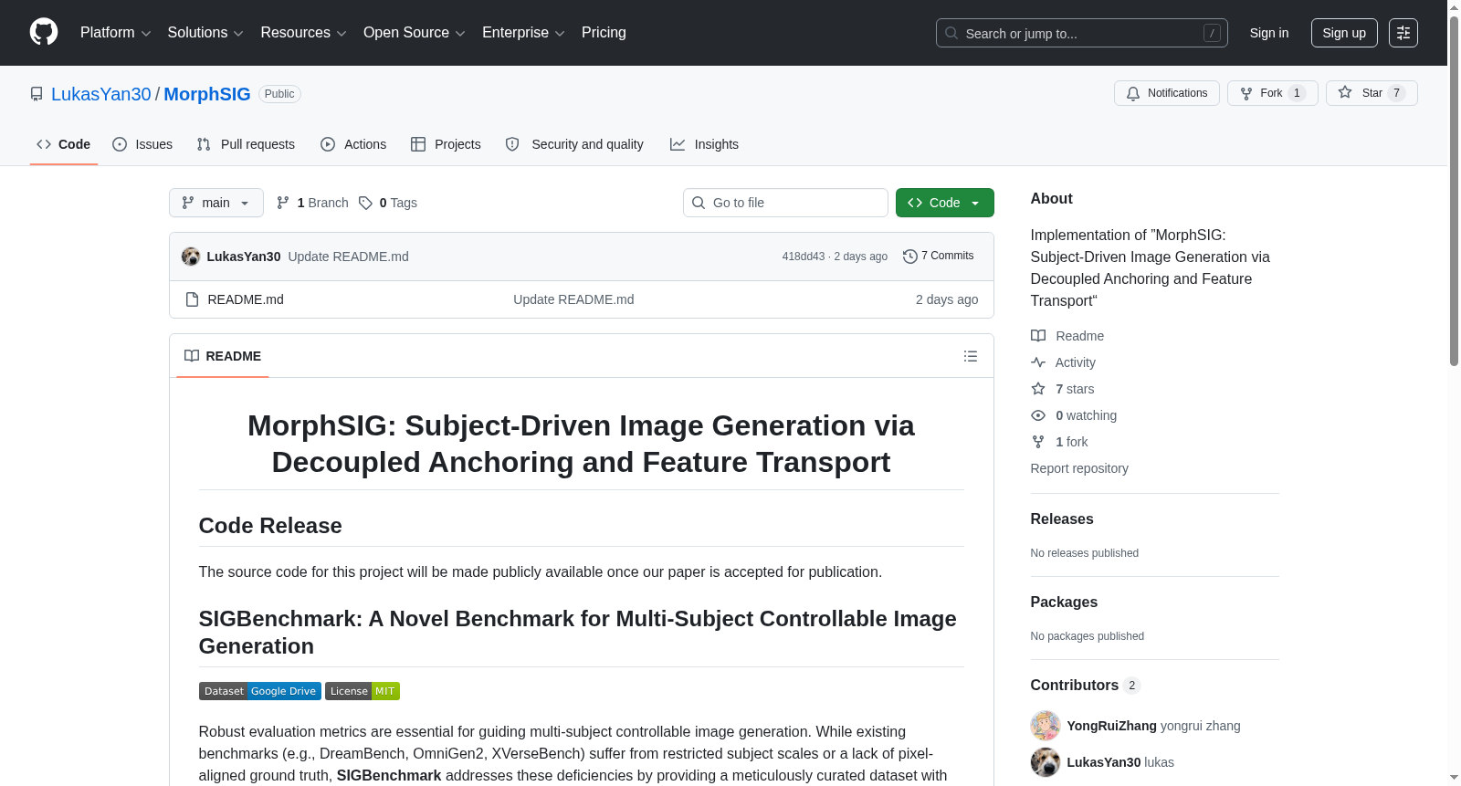Click the repository icon beside LukasYan30

[x=37, y=94]
